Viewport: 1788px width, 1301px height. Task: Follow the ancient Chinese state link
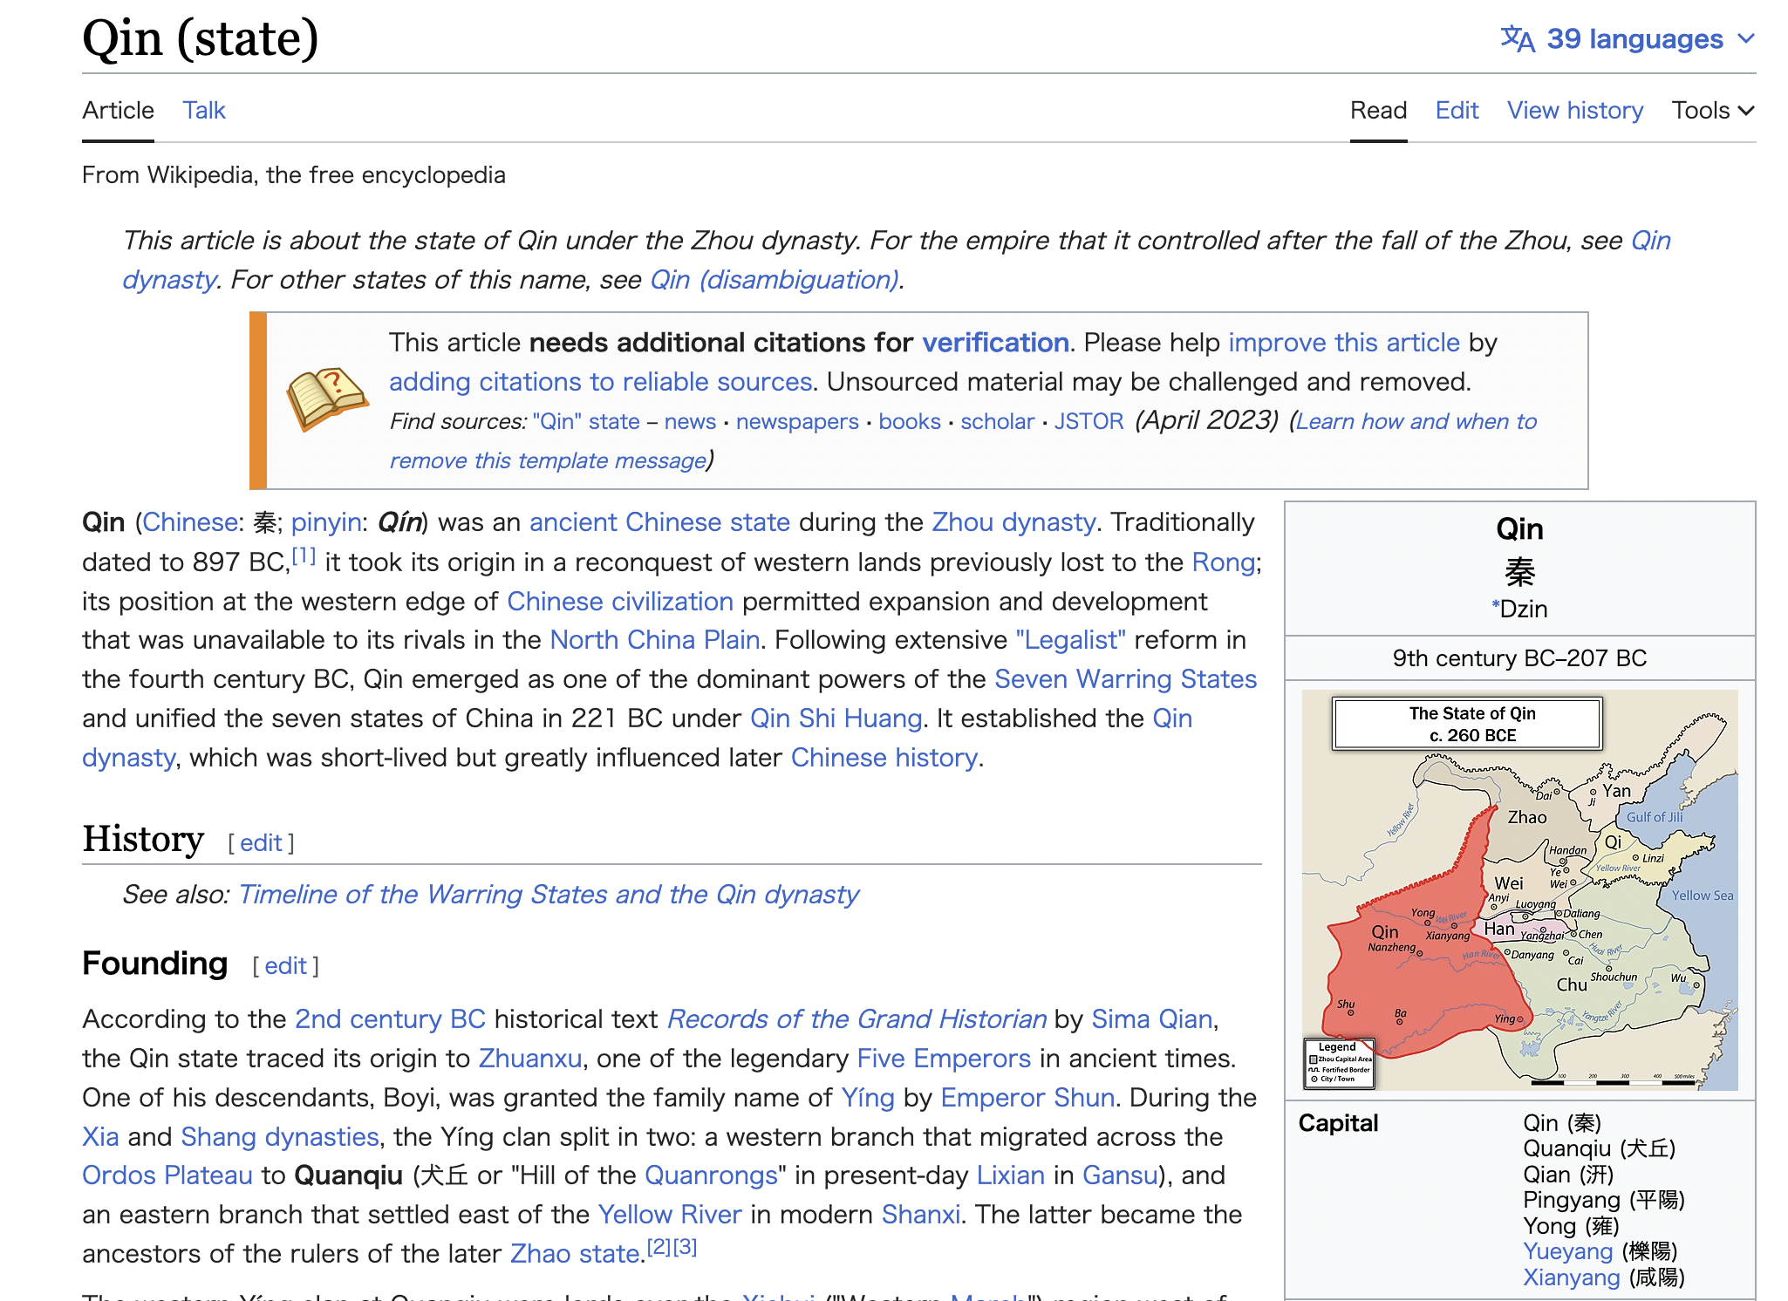coord(659,521)
